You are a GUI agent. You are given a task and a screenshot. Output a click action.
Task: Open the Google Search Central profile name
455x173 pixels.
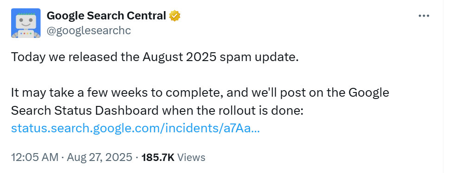click(106, 16)
